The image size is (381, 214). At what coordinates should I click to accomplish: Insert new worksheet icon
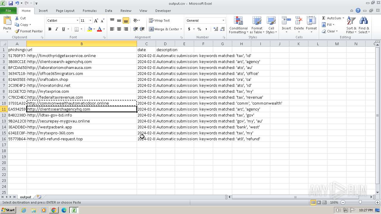tap(39, 197)
